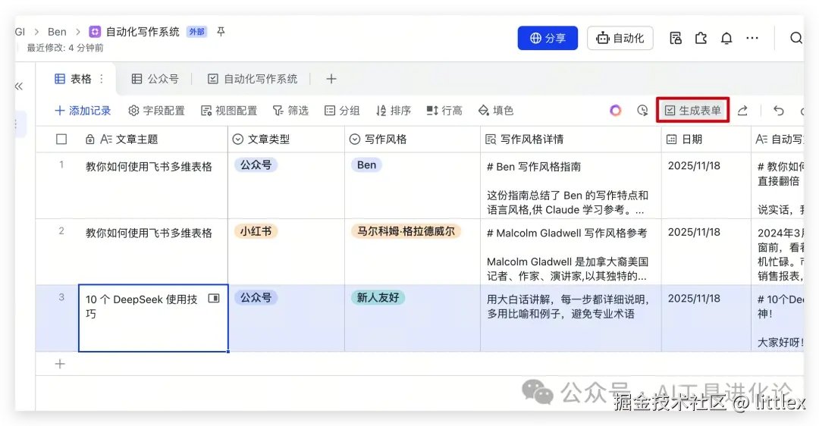Open the three-dot more options menu
This screenshot has width=819, height=426.
pos(752,38)
